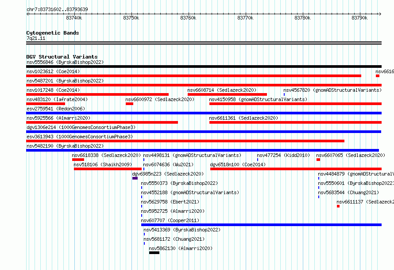Click the red nsv6608714 variant bar
394x270 pixels.
click(227, 94)
